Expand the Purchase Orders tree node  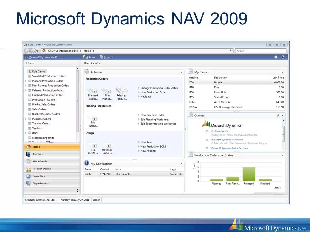(x=26, y=119)
